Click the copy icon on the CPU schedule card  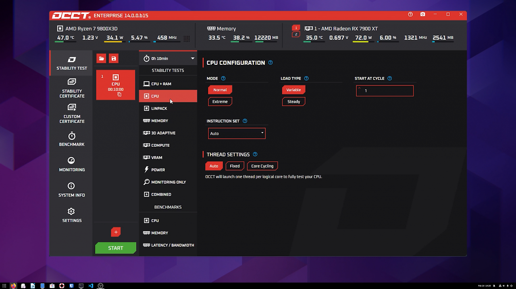click(x=119, y=94)
